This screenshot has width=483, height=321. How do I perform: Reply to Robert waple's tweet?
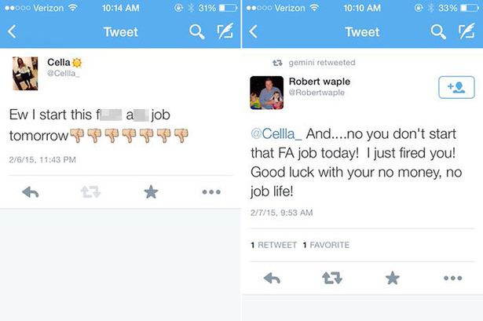coord(272,278)
